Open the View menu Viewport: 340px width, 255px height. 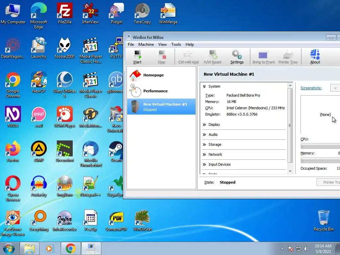pos(162,44)
